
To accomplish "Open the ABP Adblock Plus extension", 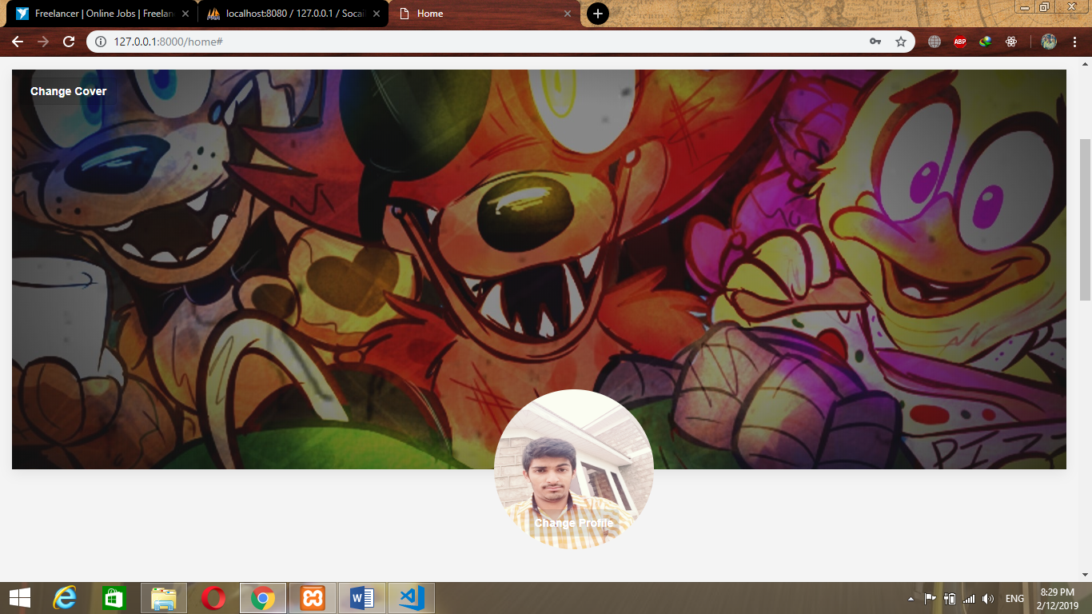I will 960,42.
